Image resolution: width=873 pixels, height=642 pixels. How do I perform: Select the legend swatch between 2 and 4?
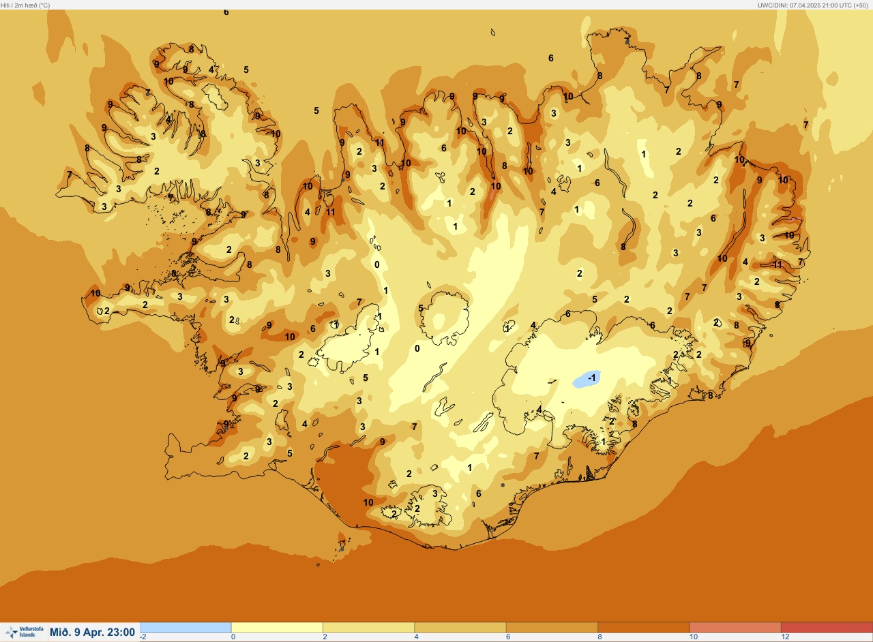(368, 627)
